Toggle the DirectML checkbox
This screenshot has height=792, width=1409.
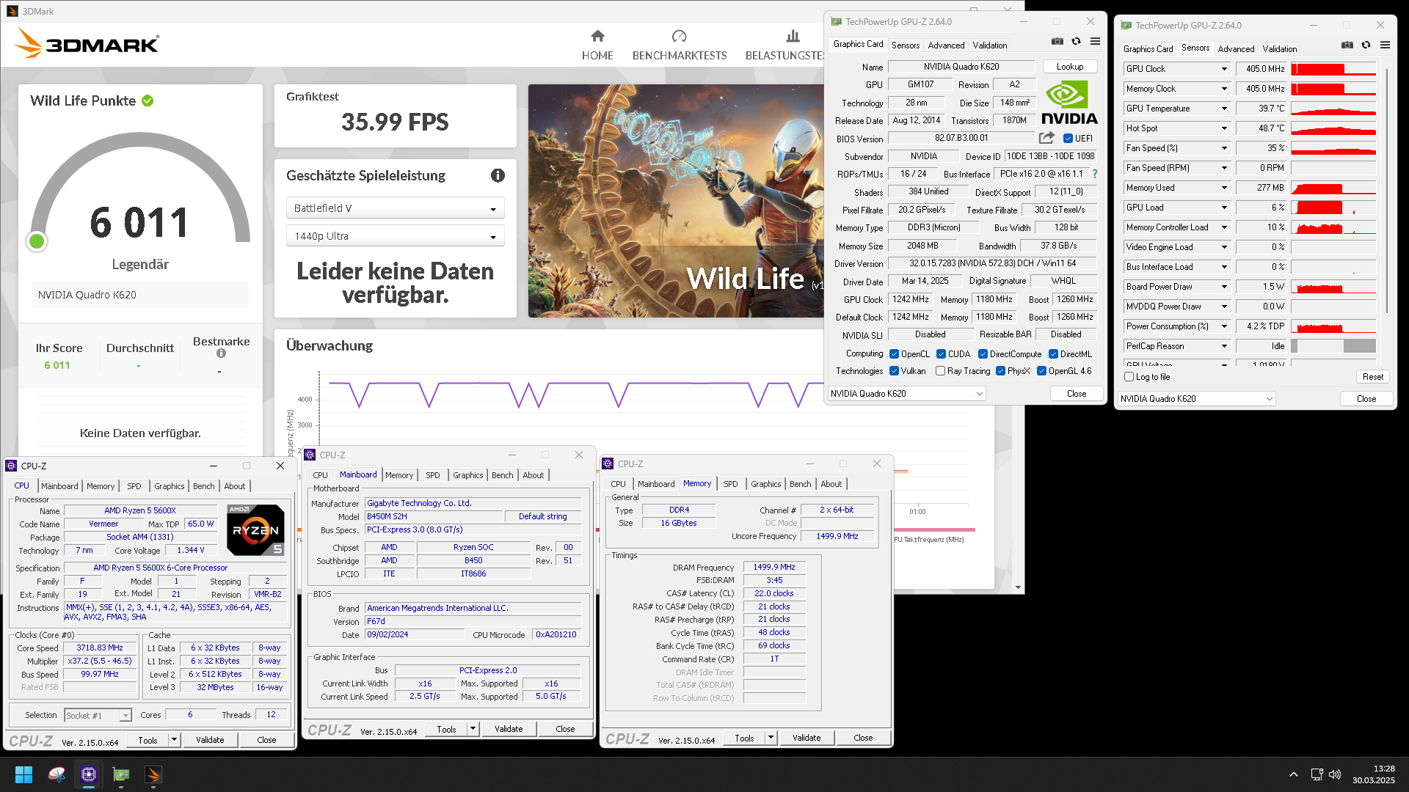coord(1053,354)
